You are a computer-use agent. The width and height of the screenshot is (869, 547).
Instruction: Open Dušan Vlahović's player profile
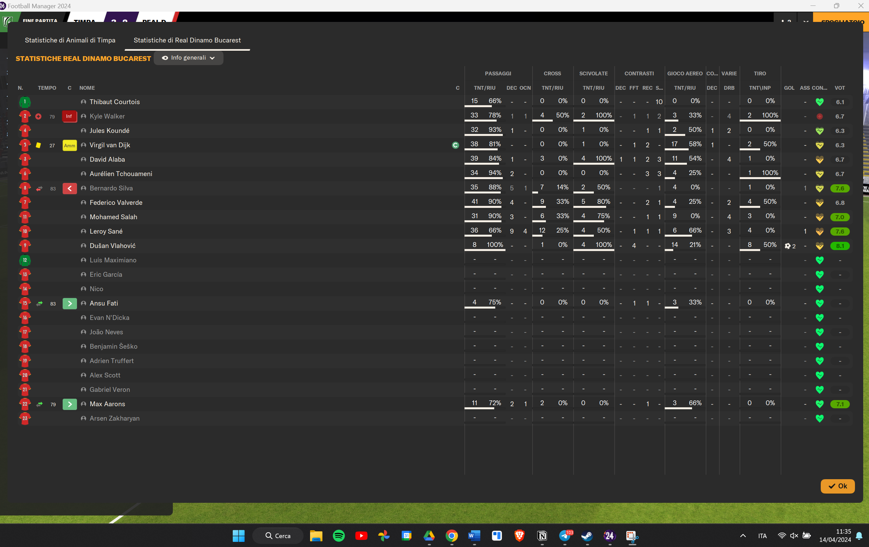point(113,246)
